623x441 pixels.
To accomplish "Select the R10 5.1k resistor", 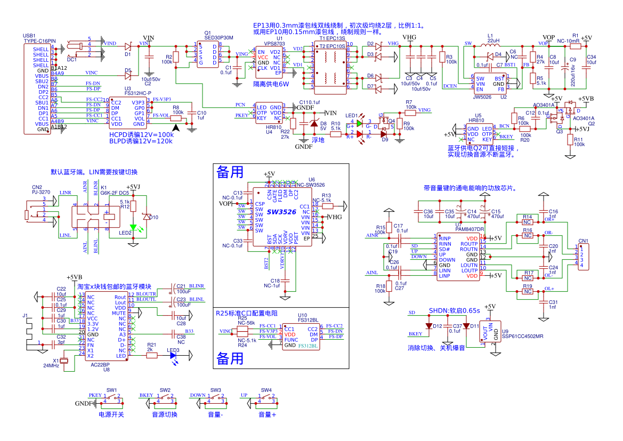I will pyautogui.click(x=336, y=134).
